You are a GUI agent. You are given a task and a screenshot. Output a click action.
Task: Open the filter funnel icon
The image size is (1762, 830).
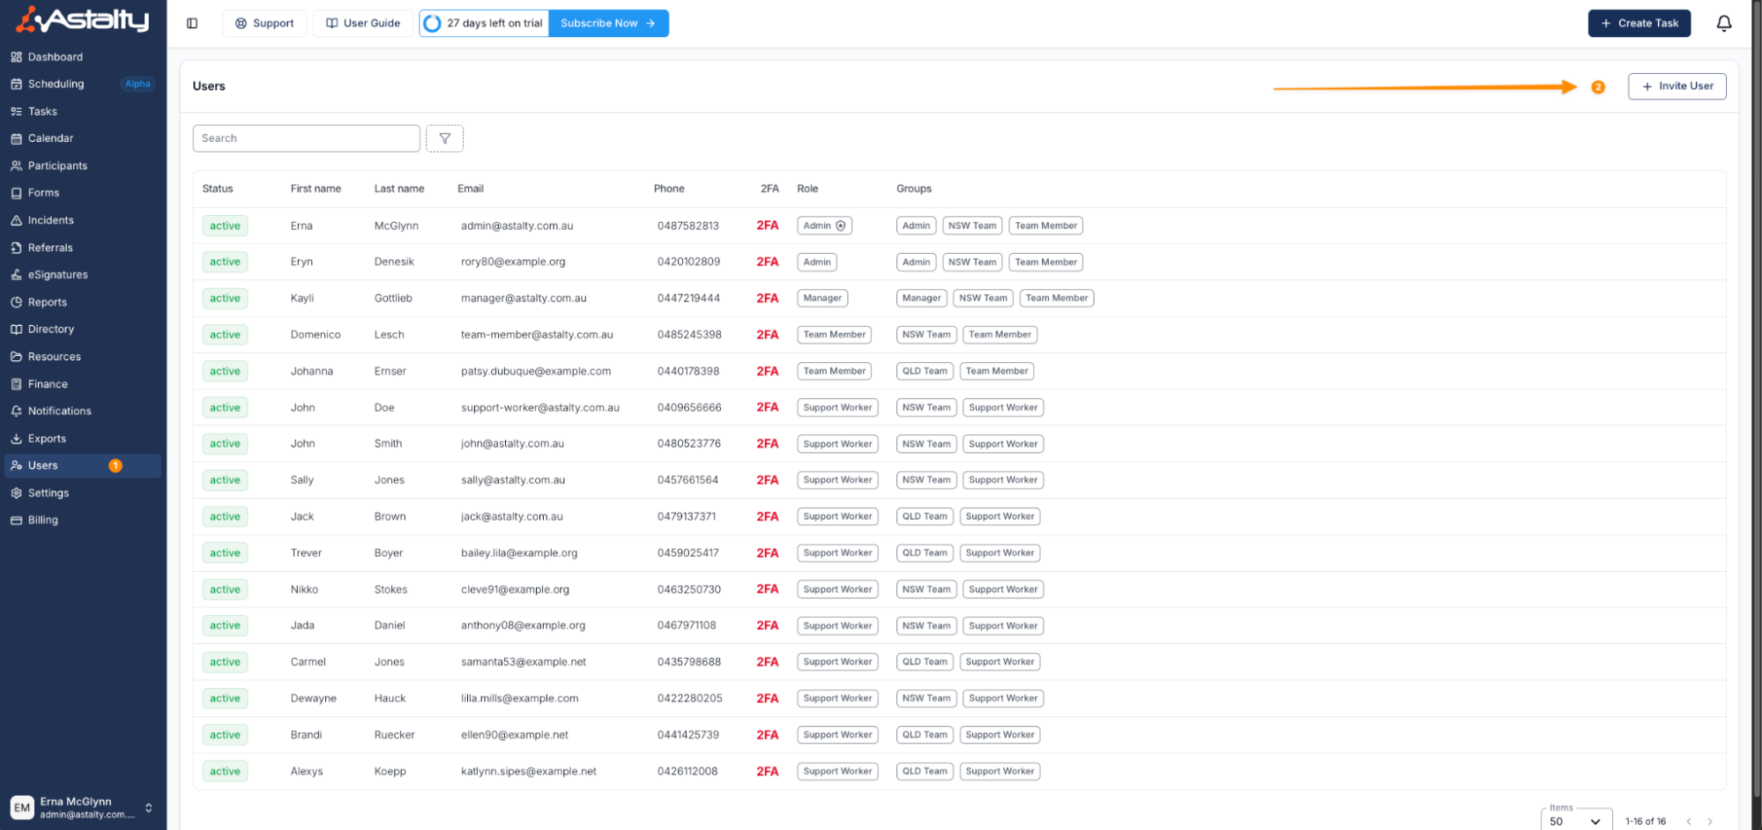point(444,138)
